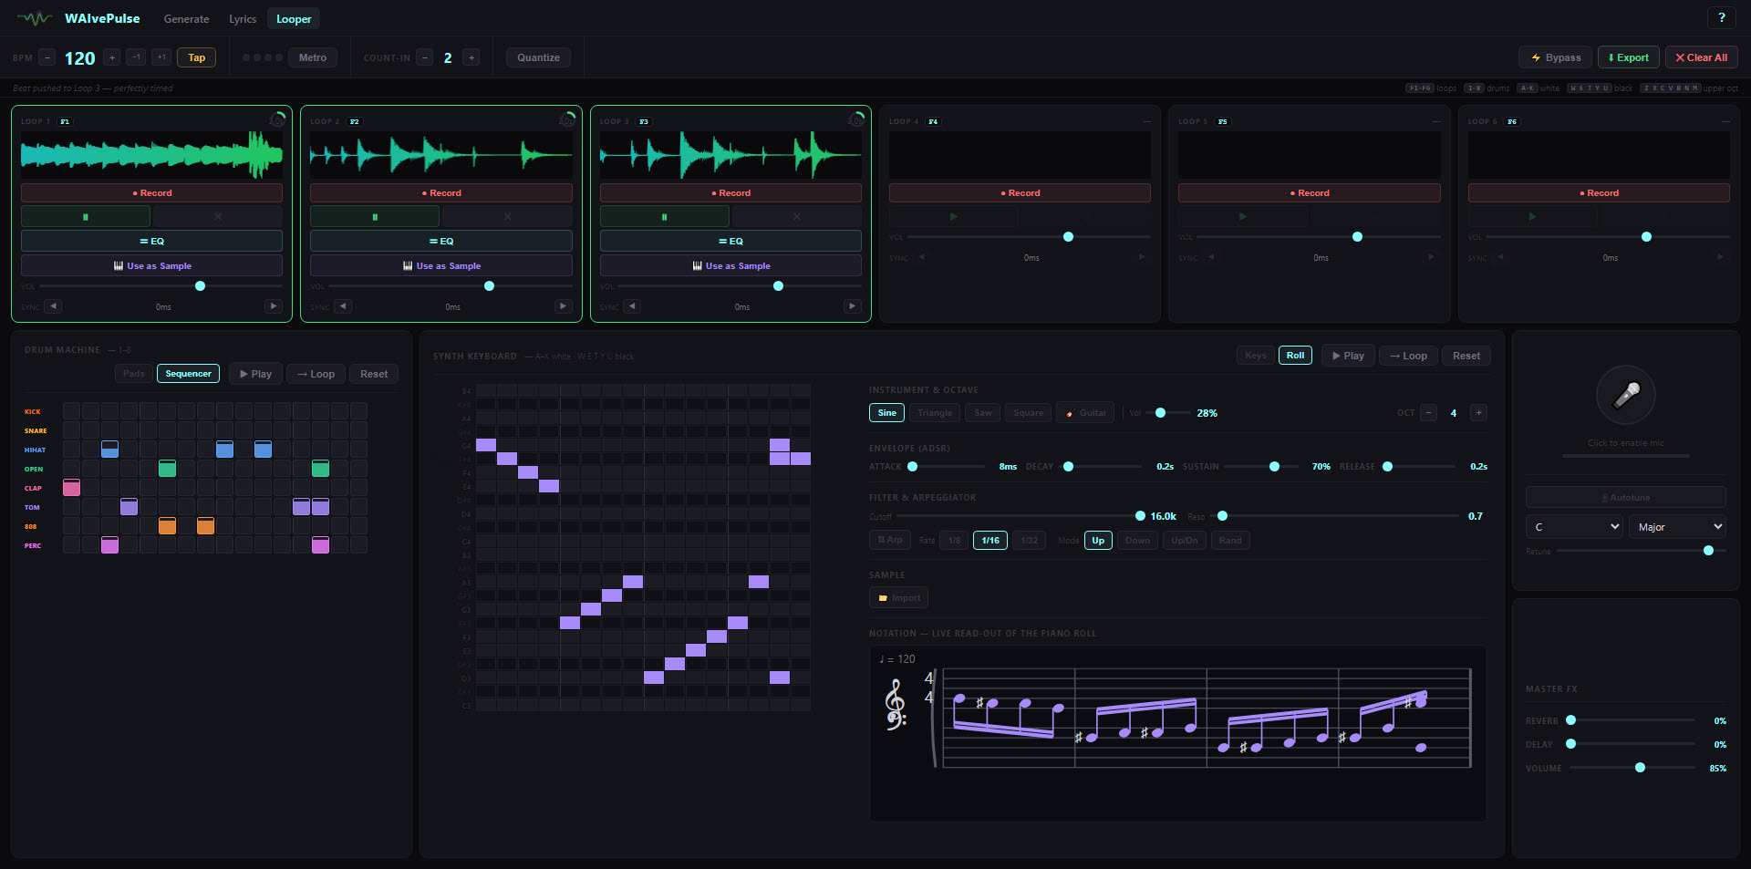Pause Loop 2 playback
The image size is (1751, 869).
pyautogui.click(x=375, y=217)
